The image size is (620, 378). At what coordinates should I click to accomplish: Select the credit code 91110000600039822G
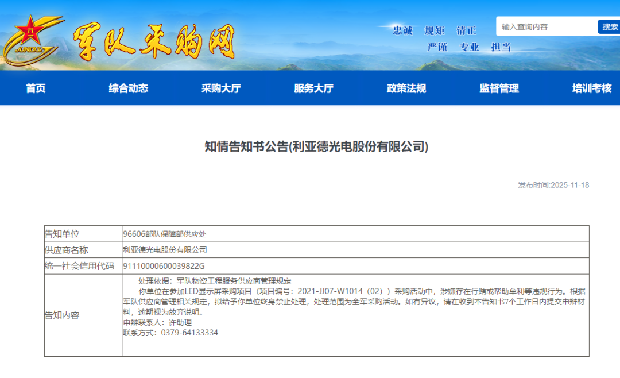pos(164,266)
